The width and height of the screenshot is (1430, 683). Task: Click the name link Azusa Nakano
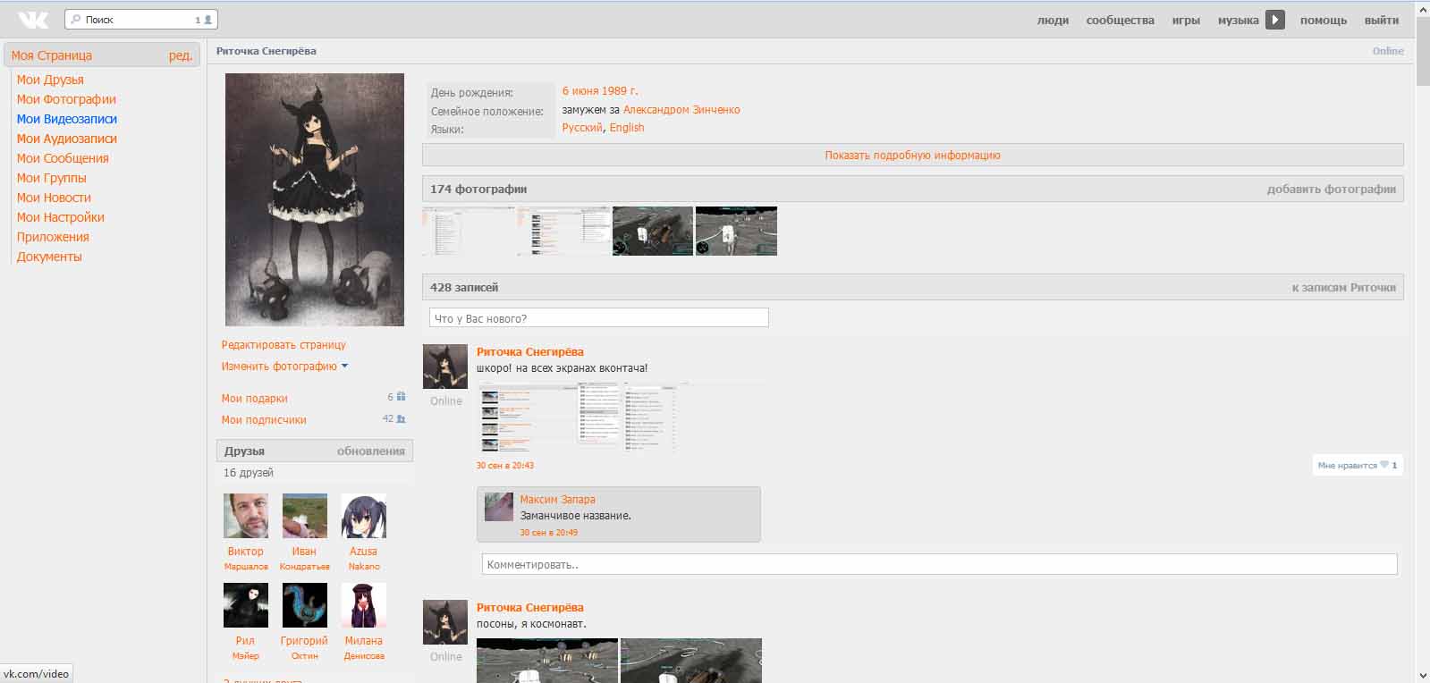[x=364, y=559]
